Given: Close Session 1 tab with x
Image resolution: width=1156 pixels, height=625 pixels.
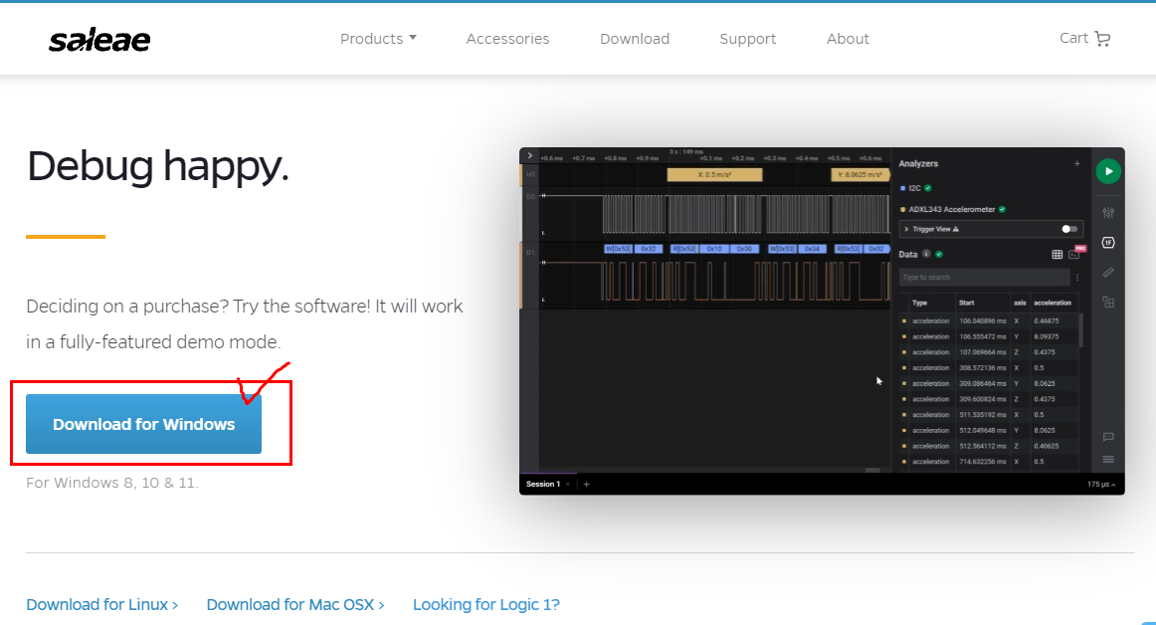Looking at the screenshot, I should point(568,485).
